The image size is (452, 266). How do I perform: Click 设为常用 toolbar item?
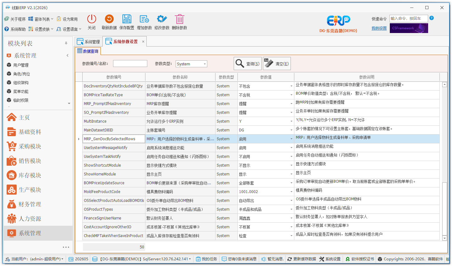point(67,19)
